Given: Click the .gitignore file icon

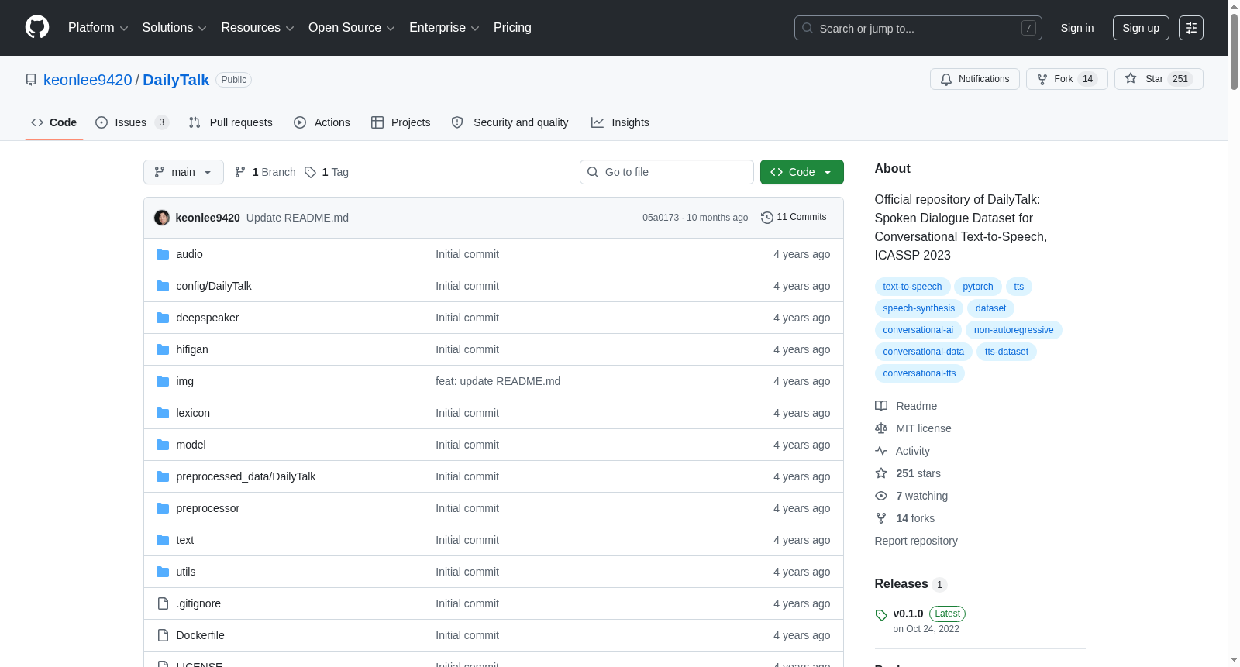Looking at the screenshot, I should coord(163,603).
